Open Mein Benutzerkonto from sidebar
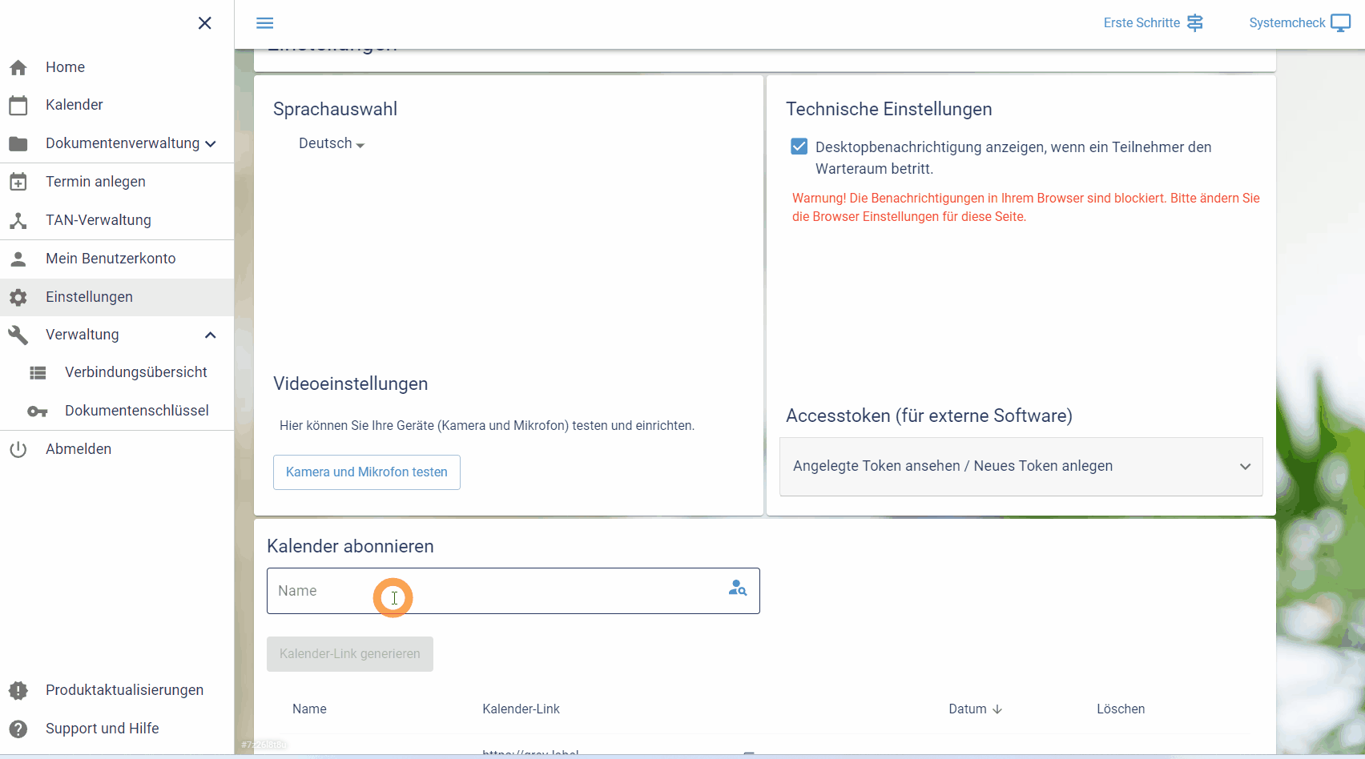Viewport: 1365px width, 759px height. pos(110,258)
